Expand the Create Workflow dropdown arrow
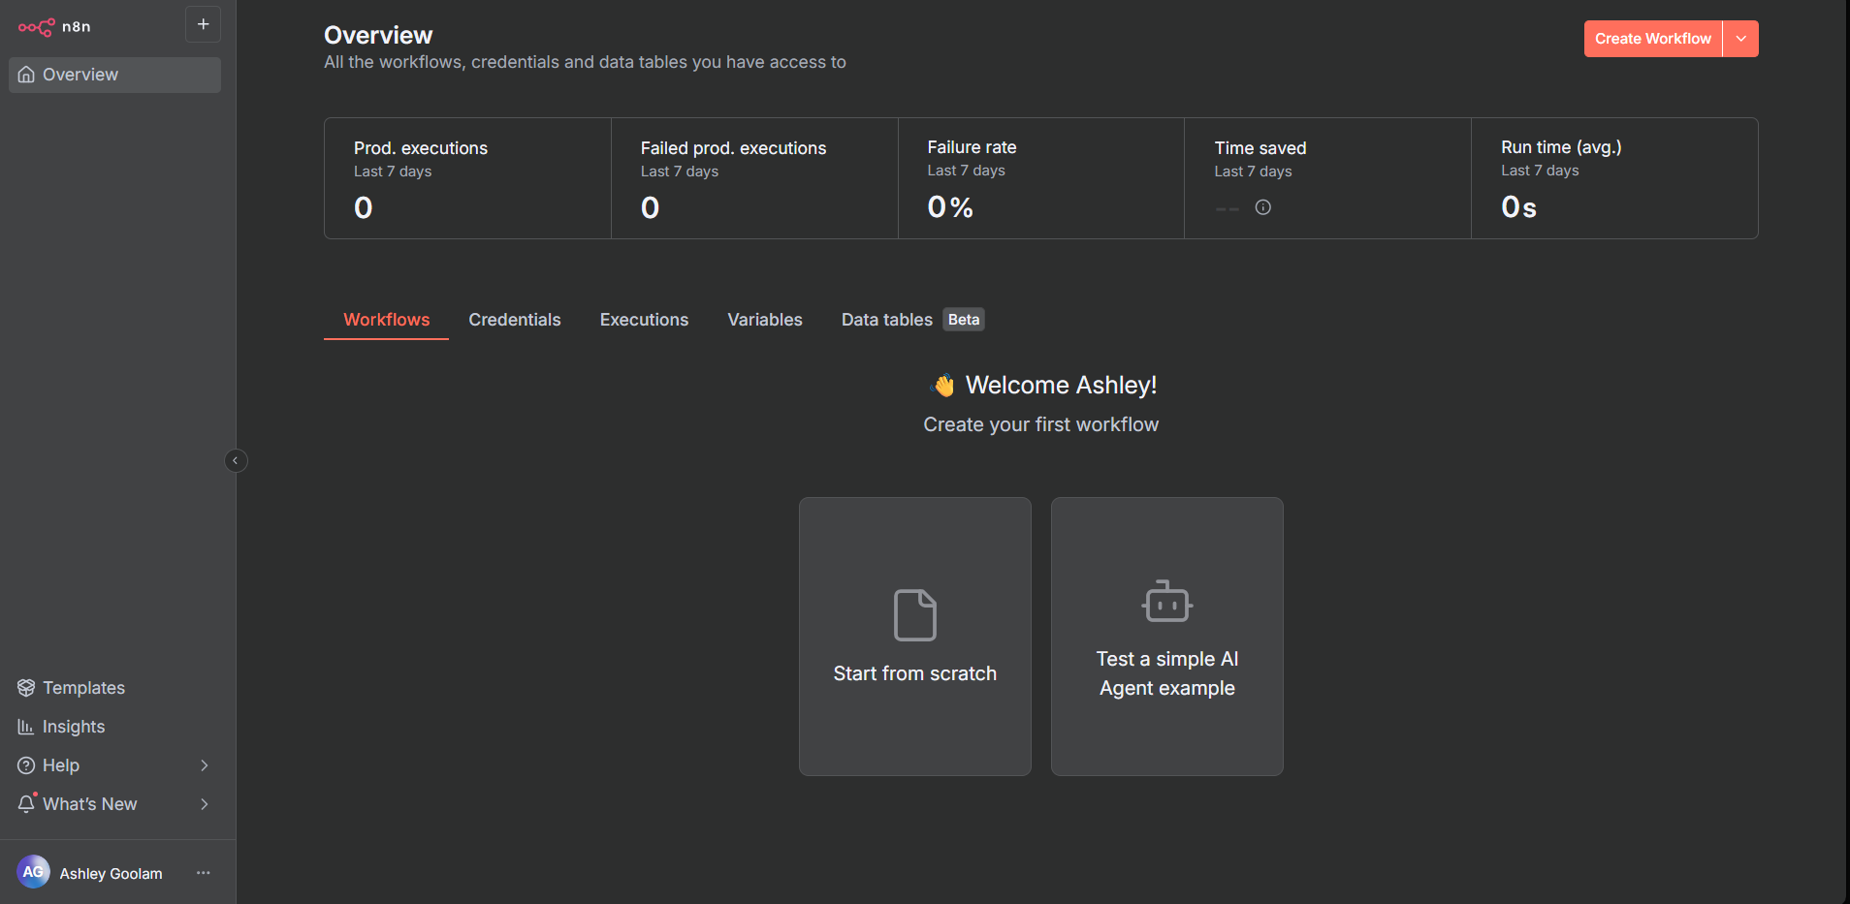 tap(1740, 39)
